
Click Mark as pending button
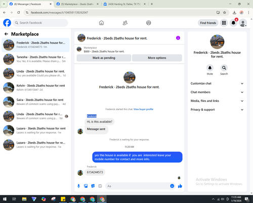104,58
